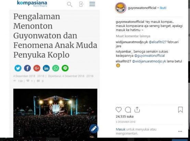Like the post with heart icon
This screenshot has height=141, width=190.
[x=119, y=110]
